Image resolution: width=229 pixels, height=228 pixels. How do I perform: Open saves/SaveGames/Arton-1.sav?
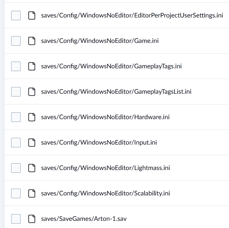coord(84,219)
